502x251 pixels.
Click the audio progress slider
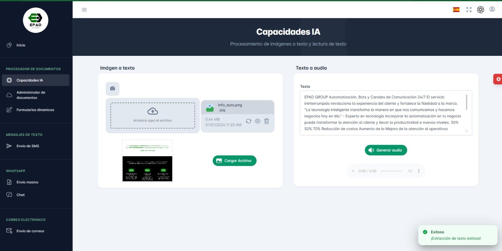(391, 171)
